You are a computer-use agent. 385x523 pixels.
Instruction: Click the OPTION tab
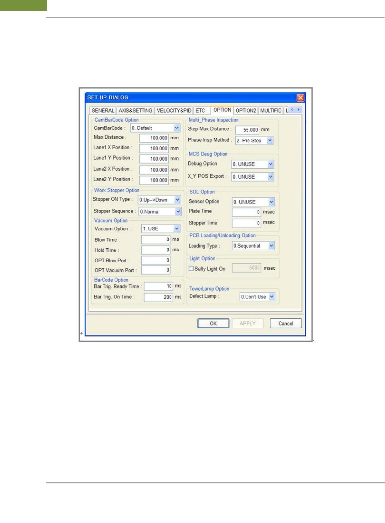222,110
